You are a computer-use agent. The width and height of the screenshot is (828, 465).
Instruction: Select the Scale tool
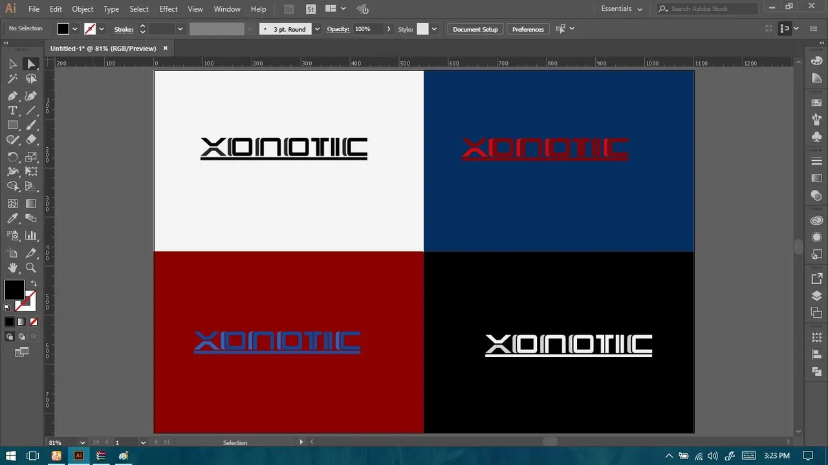click(31, 157)
